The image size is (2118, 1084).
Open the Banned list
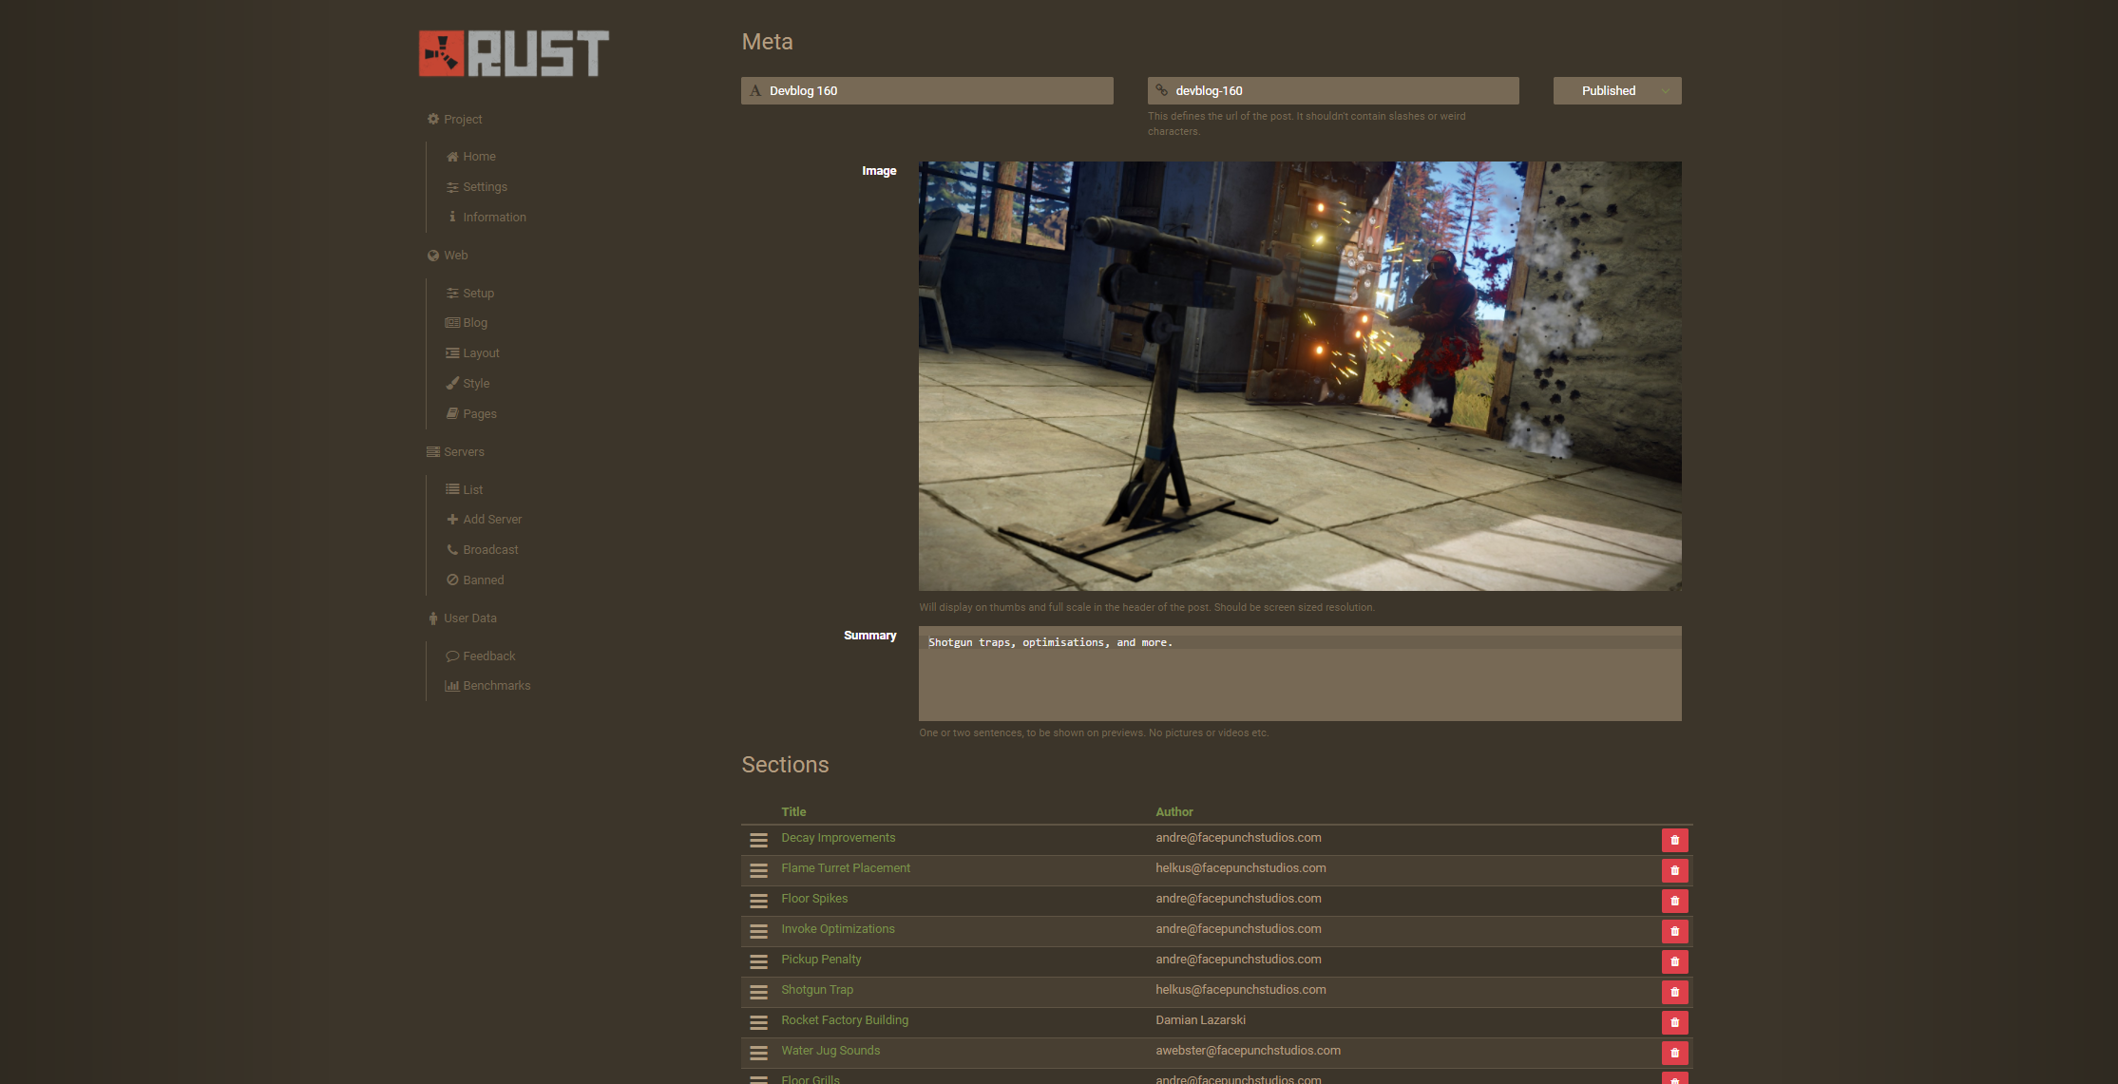475,580
